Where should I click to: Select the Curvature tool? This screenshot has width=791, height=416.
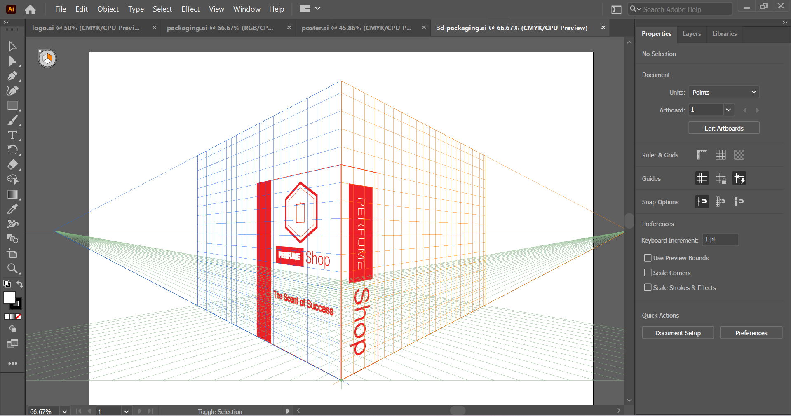click(12, 91)
